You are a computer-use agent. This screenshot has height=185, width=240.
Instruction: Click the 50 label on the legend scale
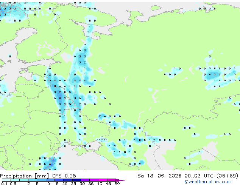(117, 183)
